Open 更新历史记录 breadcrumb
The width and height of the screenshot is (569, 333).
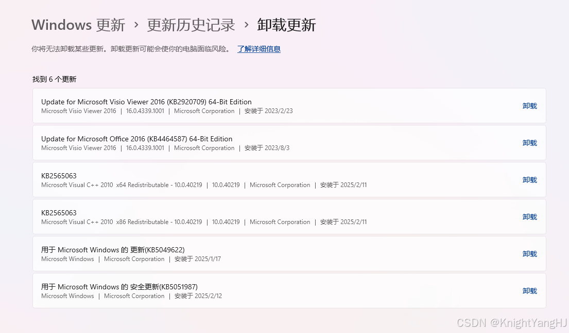[191, 25]
